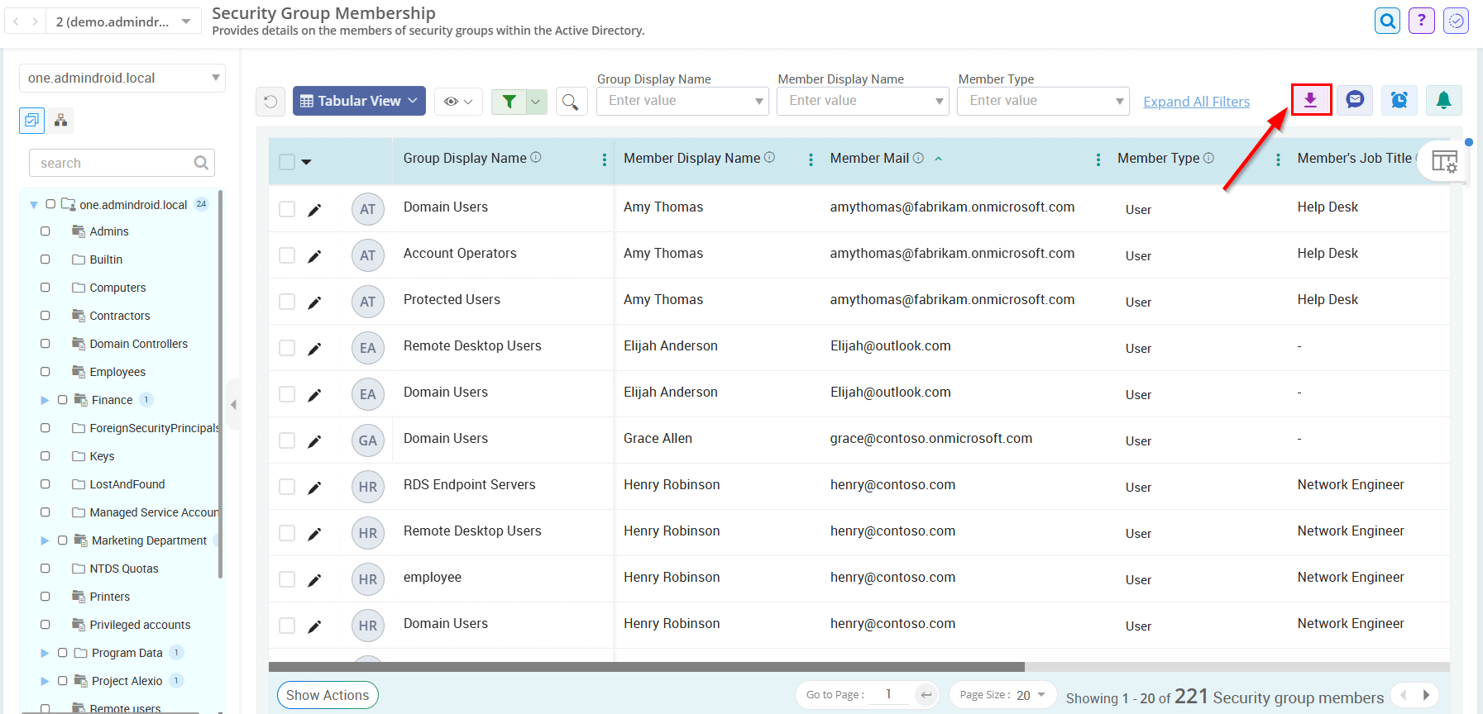Open the column settings table icon
The image size is (1483, 714).
tap(1444, 161)
